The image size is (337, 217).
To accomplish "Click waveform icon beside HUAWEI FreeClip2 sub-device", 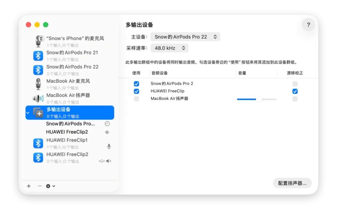I will click(107, 132).
